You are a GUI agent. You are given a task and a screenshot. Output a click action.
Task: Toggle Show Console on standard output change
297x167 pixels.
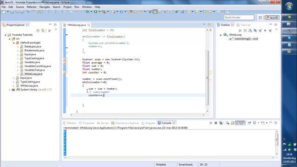[238, 123]
